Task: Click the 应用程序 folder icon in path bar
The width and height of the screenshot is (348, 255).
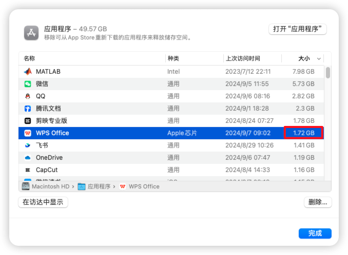Action: [82, 186]
